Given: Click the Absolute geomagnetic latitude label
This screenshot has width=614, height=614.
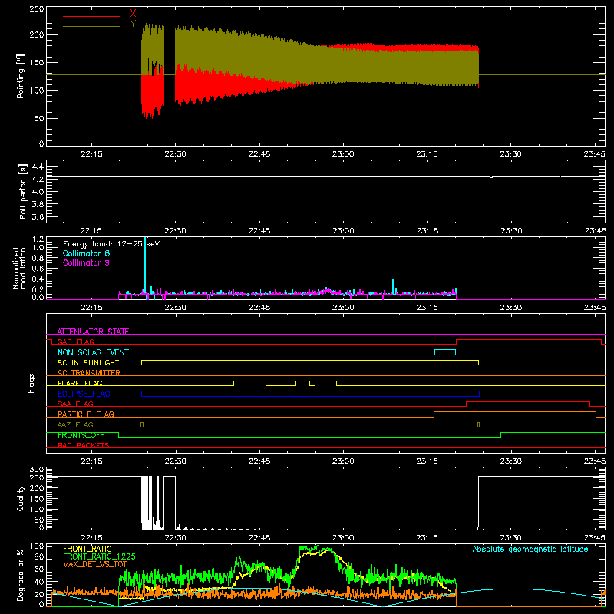Looking at the screenshot, I should [x=530, y=549].
